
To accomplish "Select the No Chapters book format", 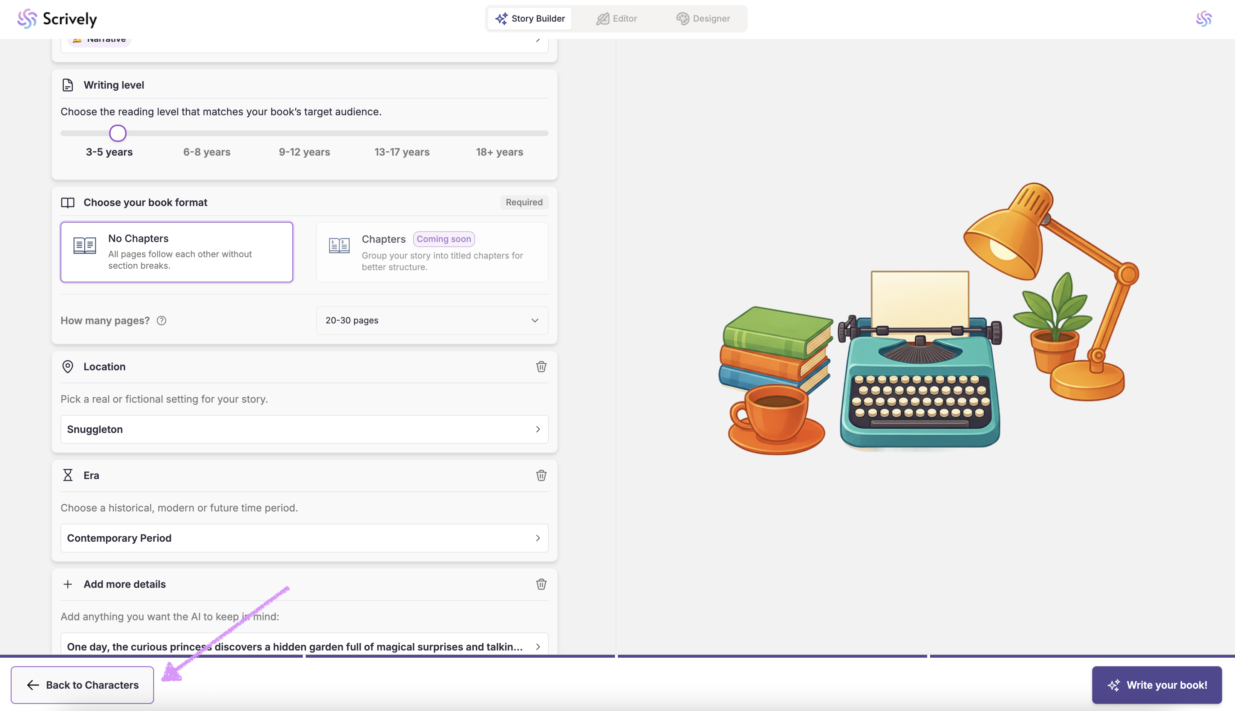I will point(176,252).
